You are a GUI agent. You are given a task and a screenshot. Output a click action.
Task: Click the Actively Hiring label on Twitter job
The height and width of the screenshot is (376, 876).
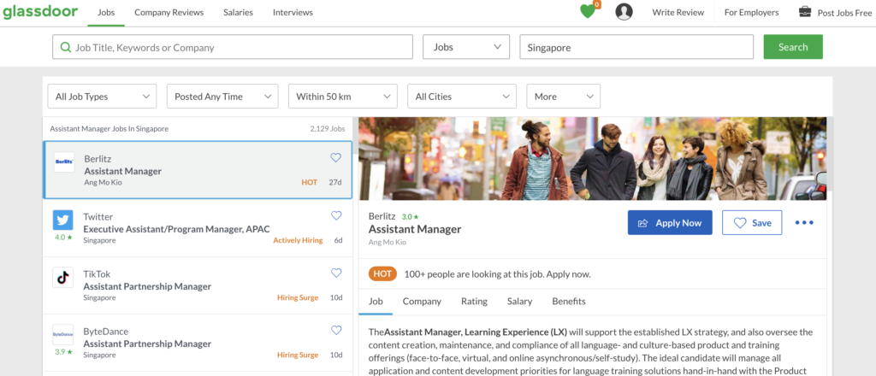(x=298, y=240)
